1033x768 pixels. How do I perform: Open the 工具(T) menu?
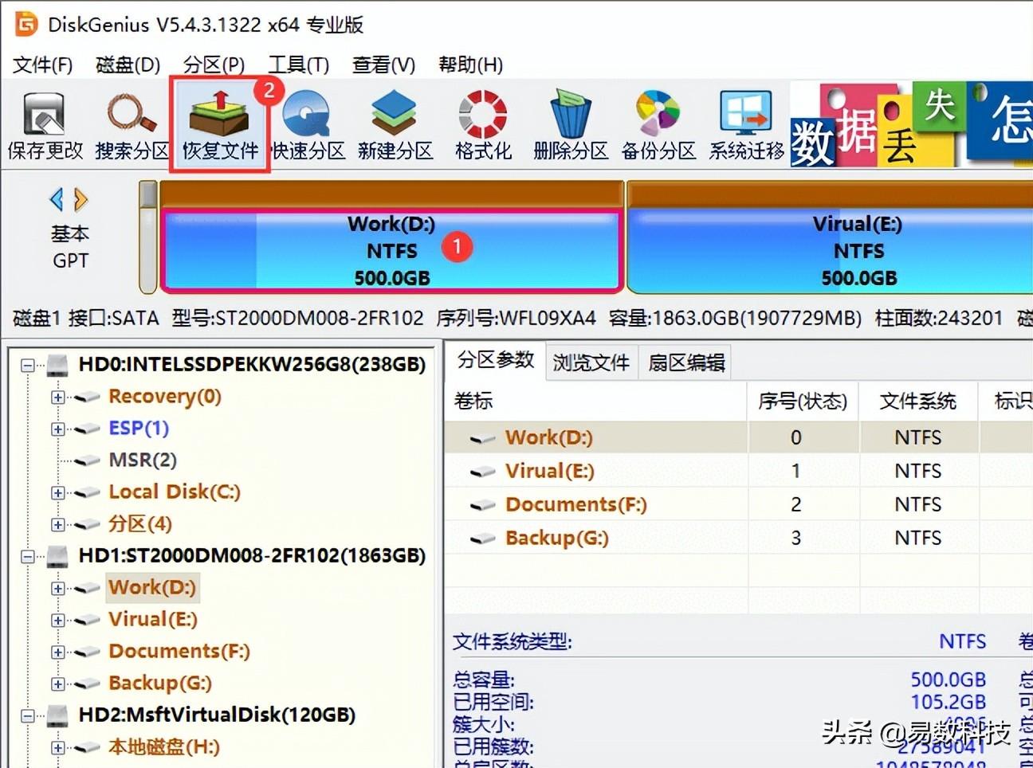pos(299,65)
